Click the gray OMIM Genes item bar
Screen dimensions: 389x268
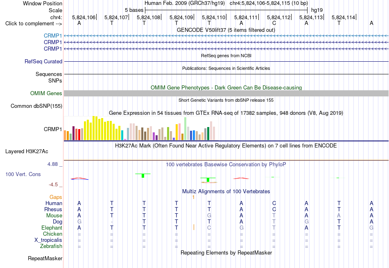coord(226,93)
